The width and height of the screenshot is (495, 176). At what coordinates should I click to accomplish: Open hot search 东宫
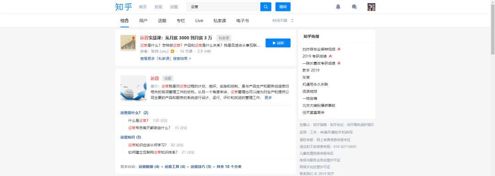tap(306, 77)
